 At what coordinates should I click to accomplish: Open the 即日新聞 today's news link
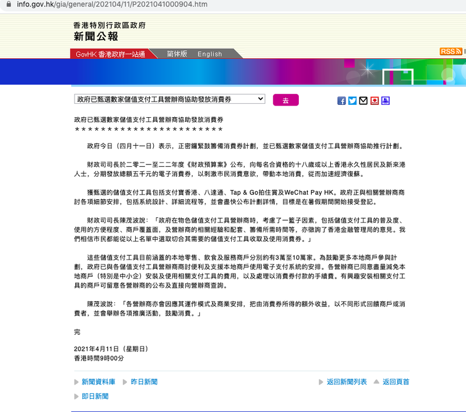coord(95,396)
